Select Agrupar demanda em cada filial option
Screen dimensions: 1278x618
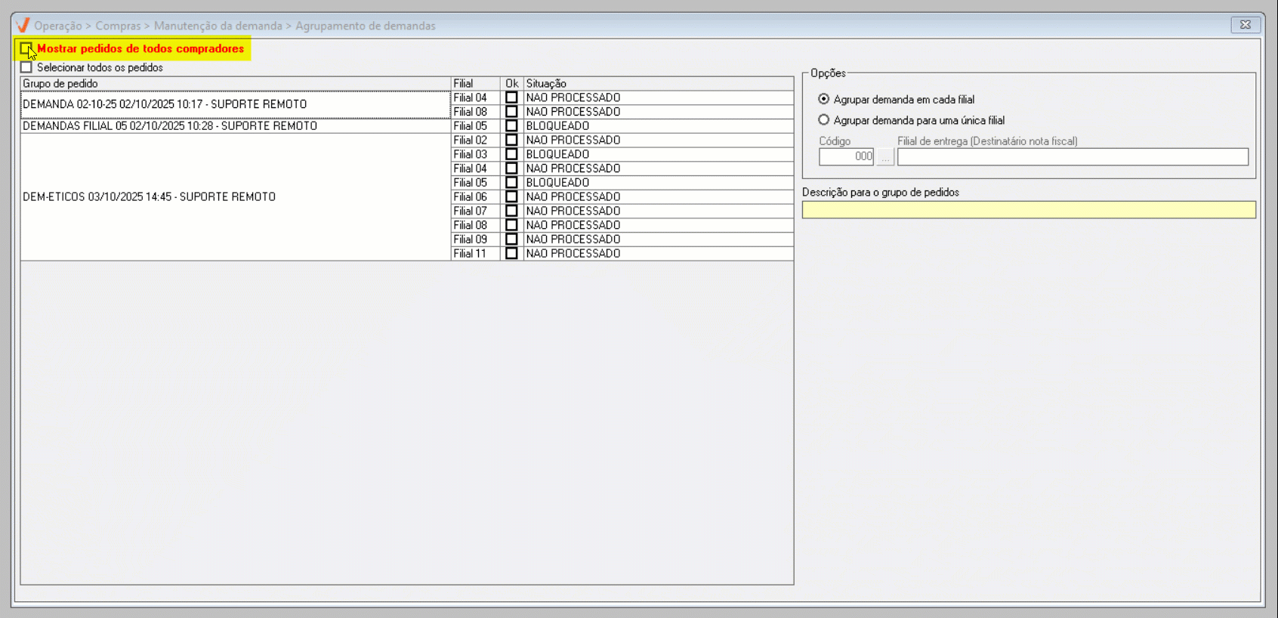(824, 99)
